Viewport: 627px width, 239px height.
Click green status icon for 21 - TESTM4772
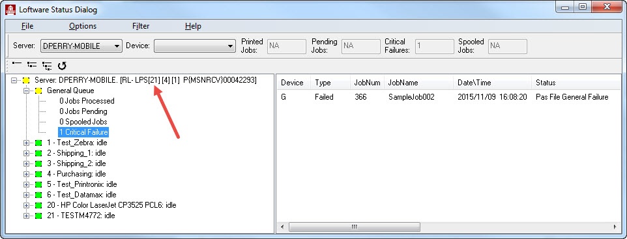coord(38,216)
